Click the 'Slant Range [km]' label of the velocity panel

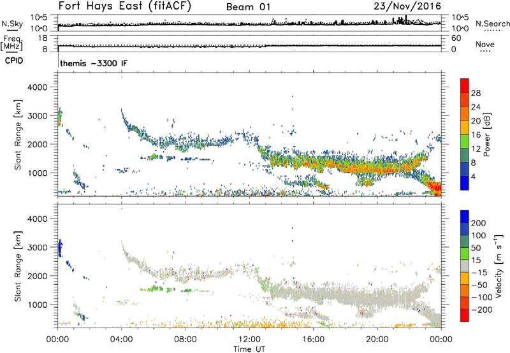point(18,266)
